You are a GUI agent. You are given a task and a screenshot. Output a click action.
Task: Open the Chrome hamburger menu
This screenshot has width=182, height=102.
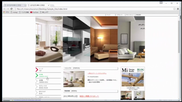pyautogui.click(x=178, y=9)
